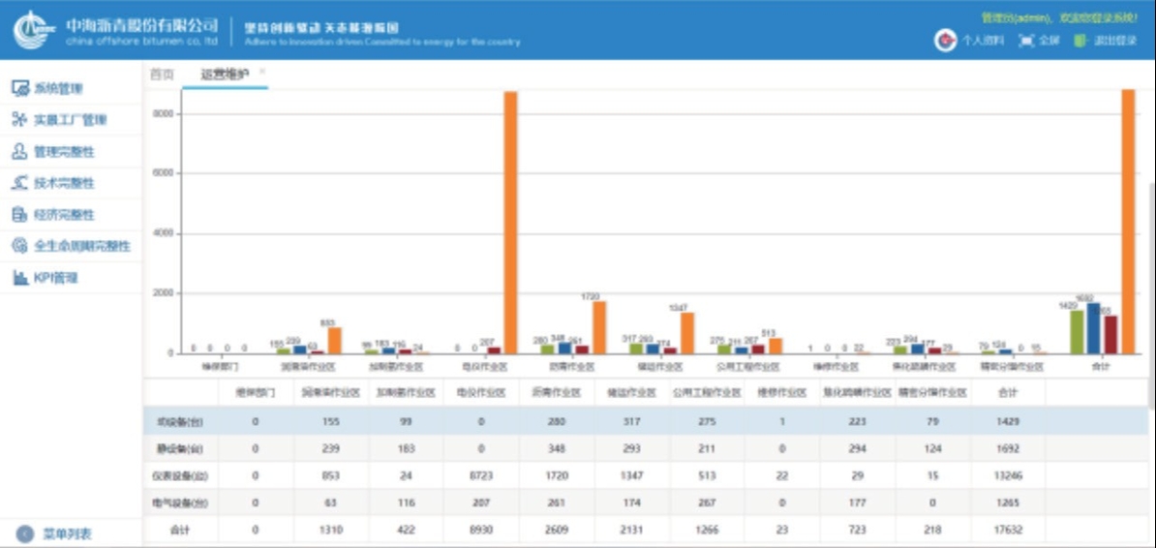Click the fullscreen (全屏) icon in header

(x=1026, y=41)
